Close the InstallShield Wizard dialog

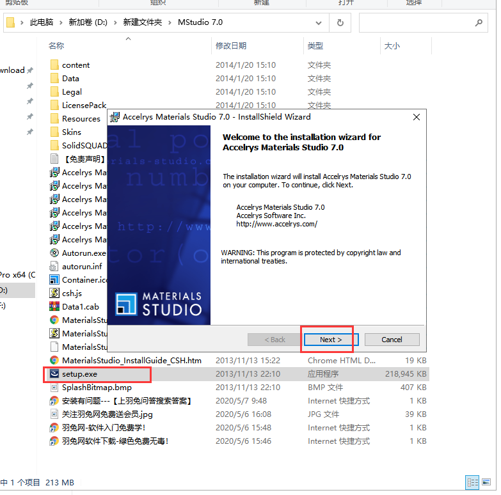(417, 117)
